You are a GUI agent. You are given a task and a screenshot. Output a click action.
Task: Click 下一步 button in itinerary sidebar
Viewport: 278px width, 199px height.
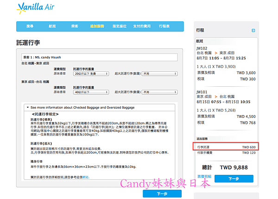[x=234, y=179]
